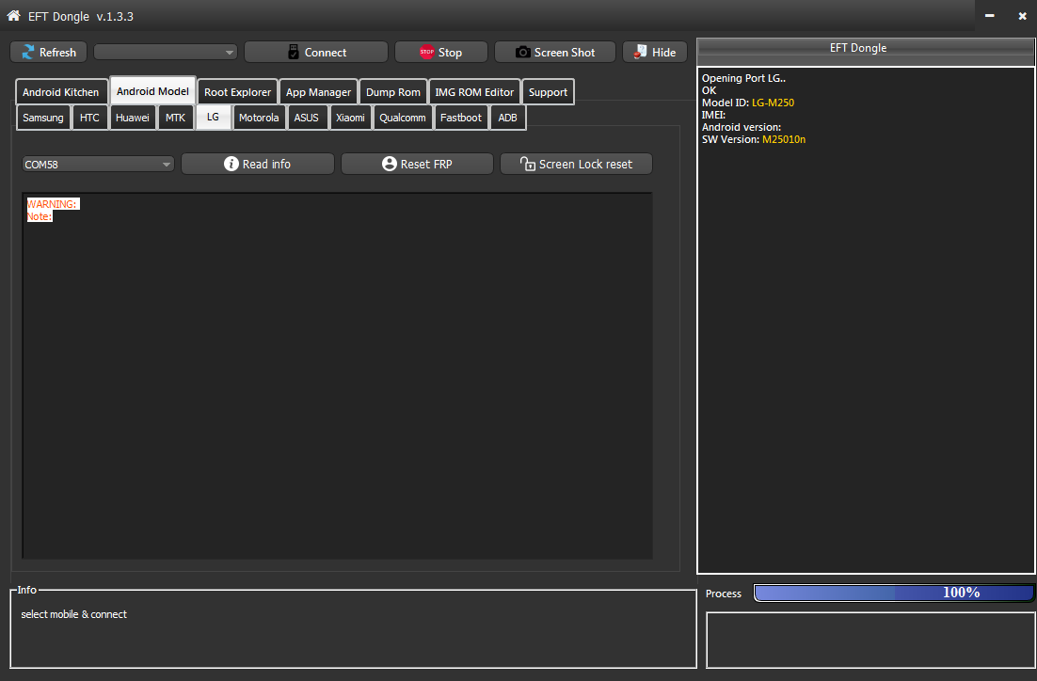Click Model ID LG-M250 log value

pos(773,103)
